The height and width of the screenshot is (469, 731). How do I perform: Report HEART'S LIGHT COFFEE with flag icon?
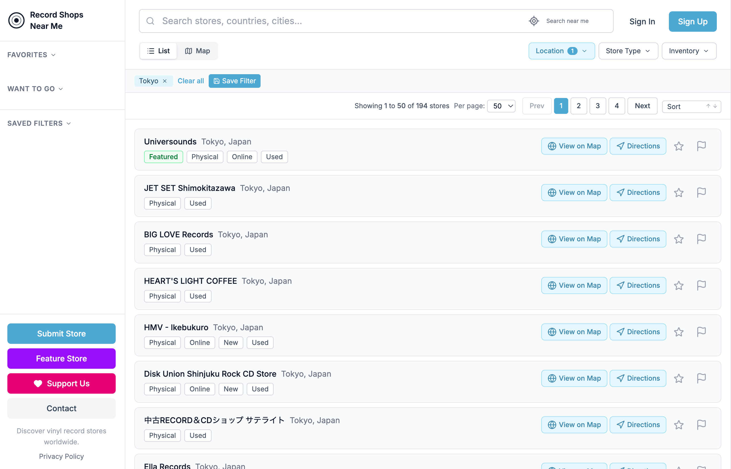click(702, 285)
